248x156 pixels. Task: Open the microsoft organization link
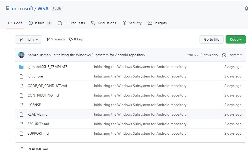click(23, 8)
